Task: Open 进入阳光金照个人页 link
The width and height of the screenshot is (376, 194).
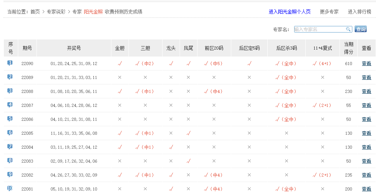Action: pos(289,12)
